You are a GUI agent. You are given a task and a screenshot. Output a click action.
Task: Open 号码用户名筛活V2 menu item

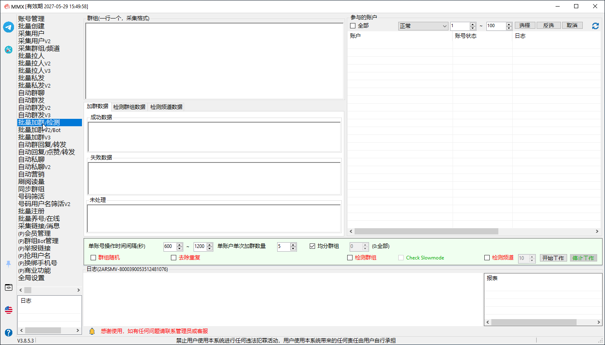tap(44, 204)
